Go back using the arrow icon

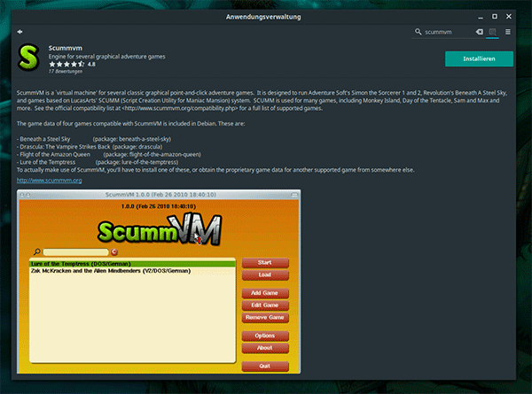click(20, 32)
